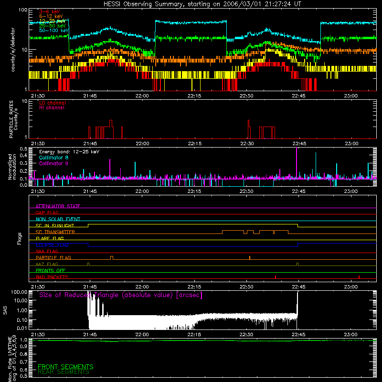Click the "0.5" tick on livetime y-axis
The image size is (382, 382).
pyautogui.click(x=23, y=376)
